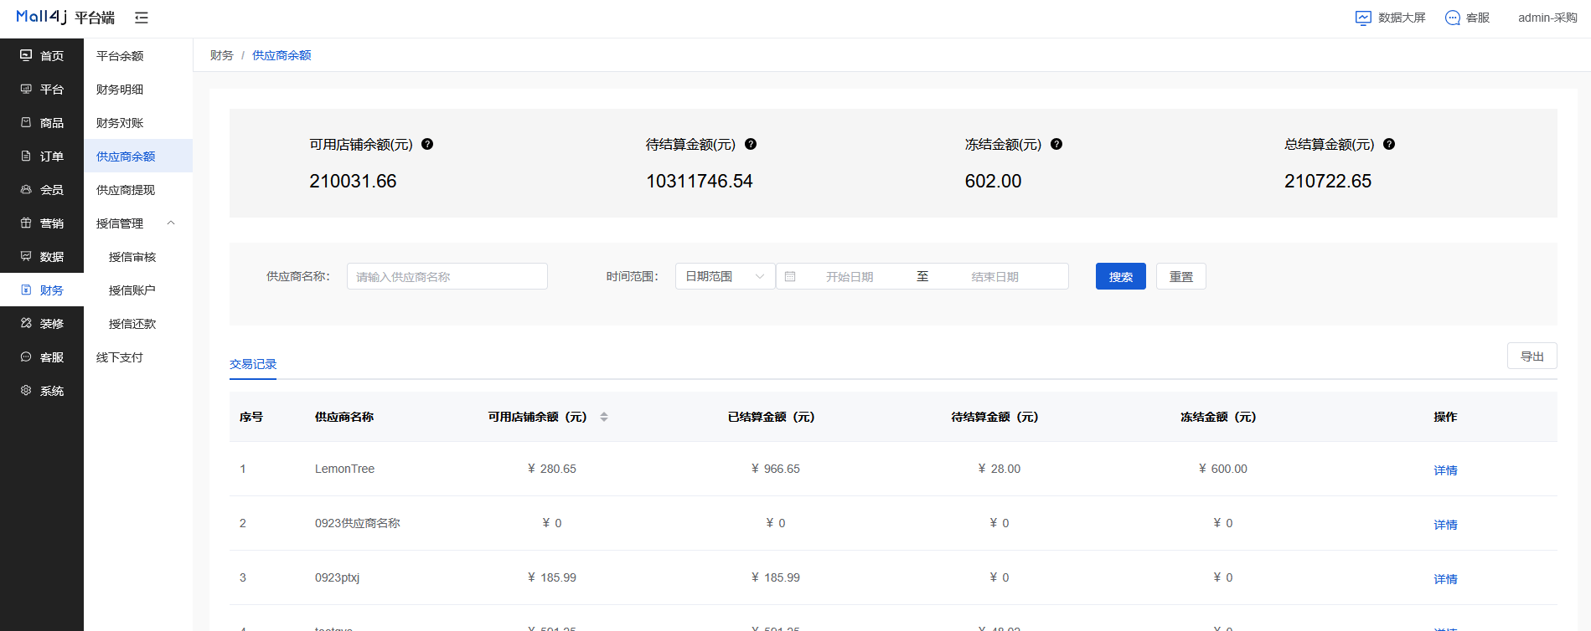
Task: Click help icon beside 冻结金额(元)
Action: (1056, 144)
